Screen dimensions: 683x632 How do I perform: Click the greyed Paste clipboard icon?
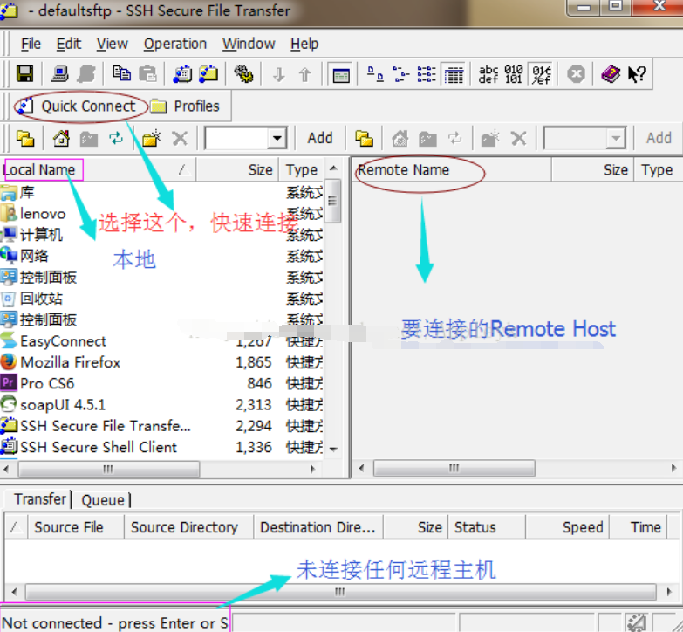147,73
